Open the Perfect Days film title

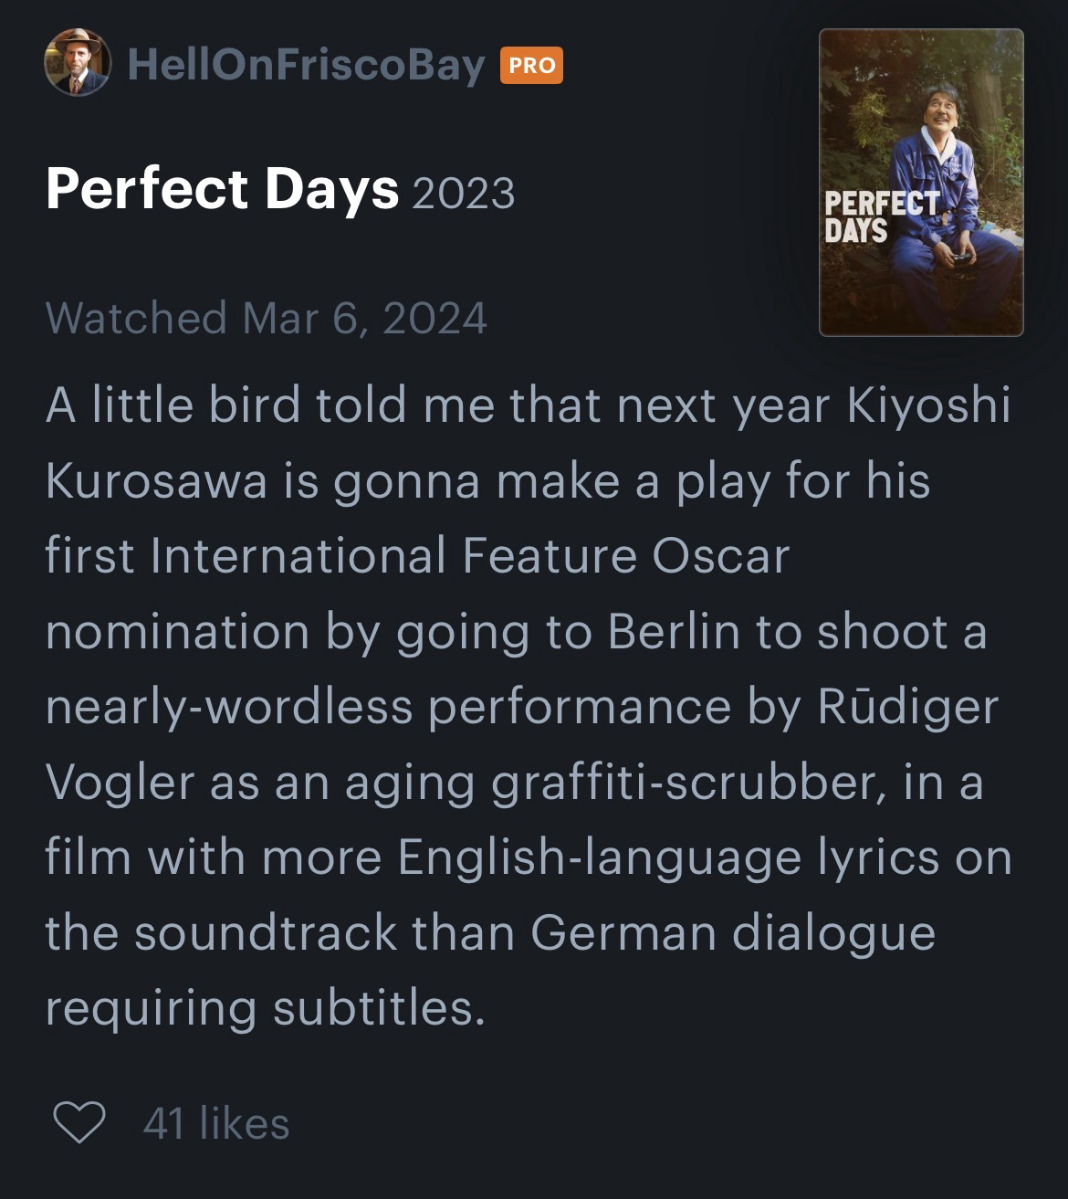point(222,189)
